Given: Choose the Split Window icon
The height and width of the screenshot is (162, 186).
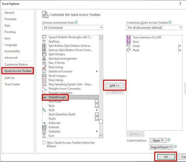Looking at the screenshot, I should 44,54.
